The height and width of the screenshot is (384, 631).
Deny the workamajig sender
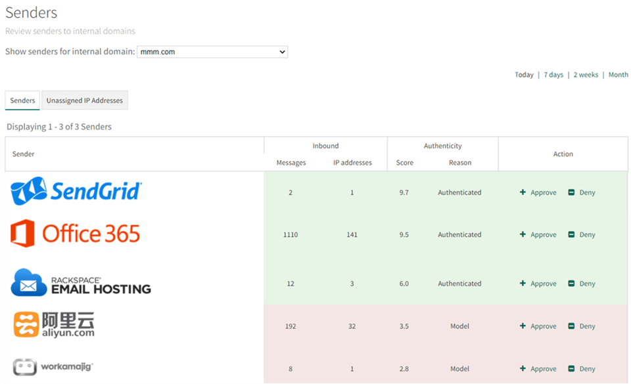582,369
